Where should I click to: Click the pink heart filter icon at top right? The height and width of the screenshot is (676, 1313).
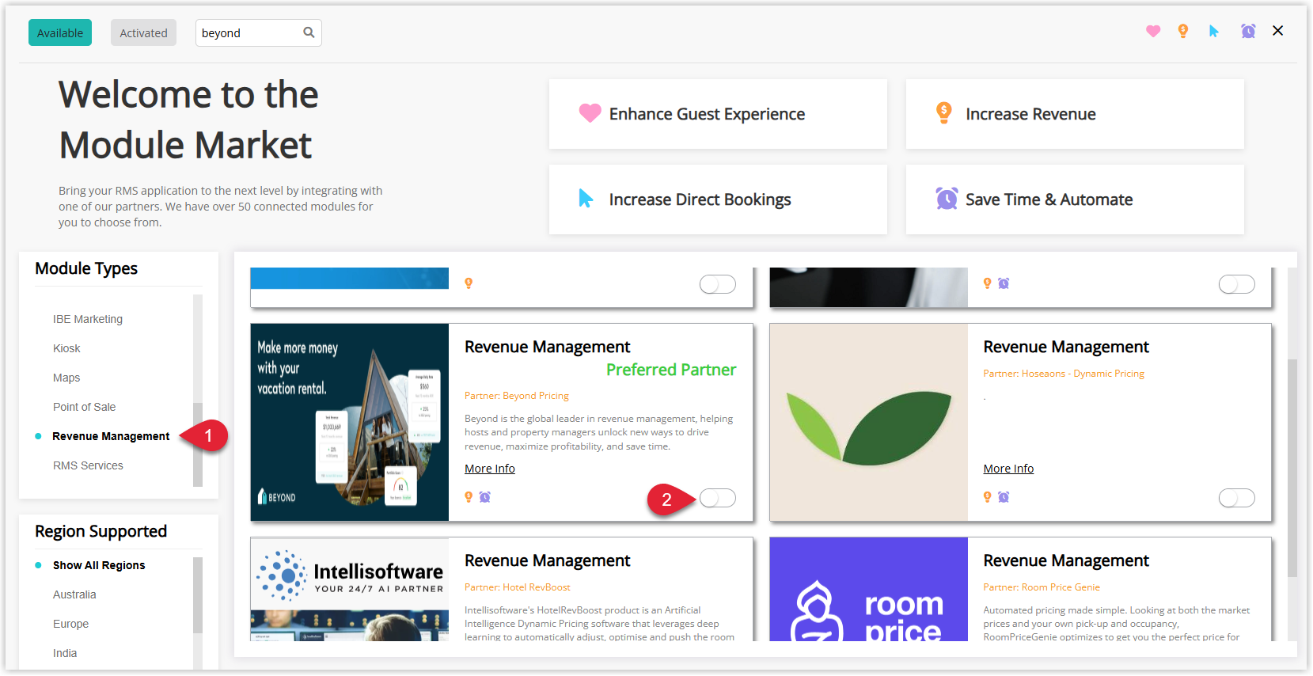tap(1153, 32)
